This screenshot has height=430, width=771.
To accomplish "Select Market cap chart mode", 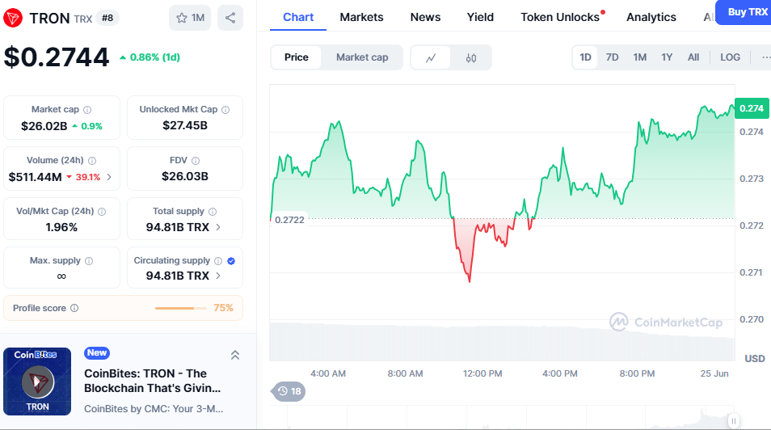I will (x=362, y=57).
